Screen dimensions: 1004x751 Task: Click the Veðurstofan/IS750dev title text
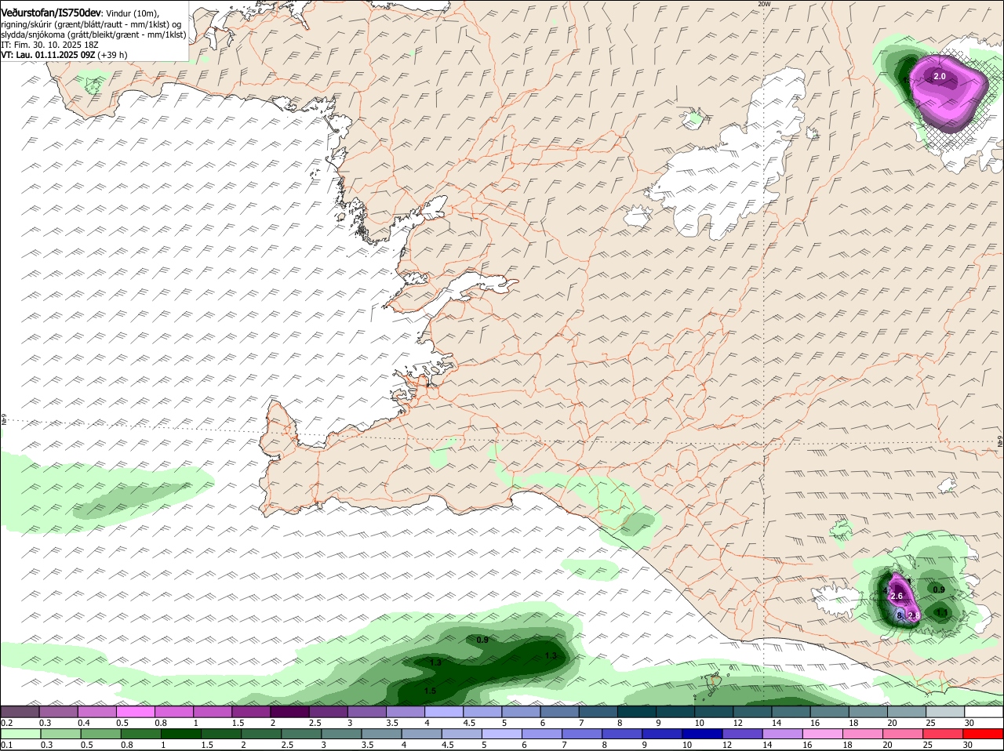pyautogui.click(x=52, y=13)
